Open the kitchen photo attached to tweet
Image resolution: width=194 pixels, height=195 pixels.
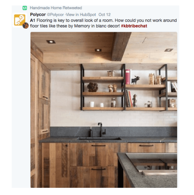point(104,110)
